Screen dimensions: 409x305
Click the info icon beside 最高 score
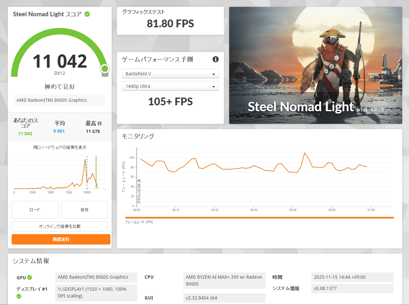pyautogui.click(x=100, y=124)
